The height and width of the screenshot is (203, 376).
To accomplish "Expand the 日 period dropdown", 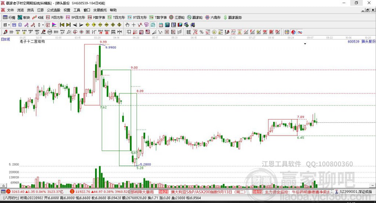I will tap(9, 25).
